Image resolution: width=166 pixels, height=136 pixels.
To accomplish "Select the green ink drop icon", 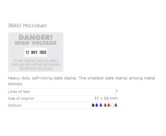I will point(105,105).
